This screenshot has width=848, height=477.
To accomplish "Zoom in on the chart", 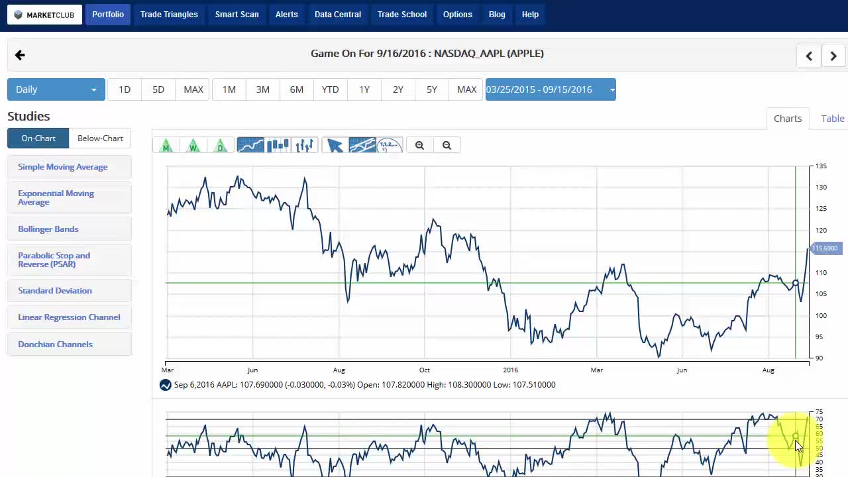I will [419, 145].
